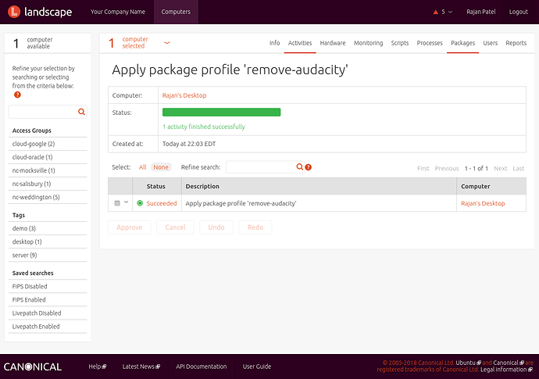The image size is (539, 379).
Task: Expand the activity row chevron
Action: (x=126, y=202)
